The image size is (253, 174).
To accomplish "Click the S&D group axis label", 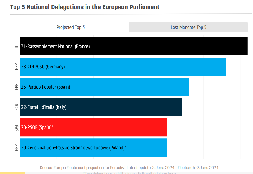I will (16, 127).
